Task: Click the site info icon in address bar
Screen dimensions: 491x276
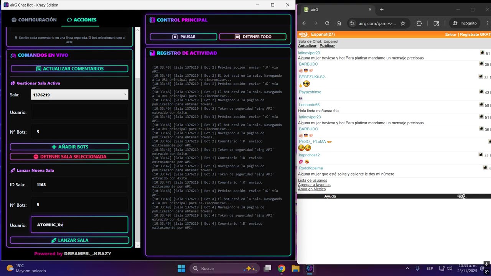Action: pyautogui.click(x=352, y=23)
